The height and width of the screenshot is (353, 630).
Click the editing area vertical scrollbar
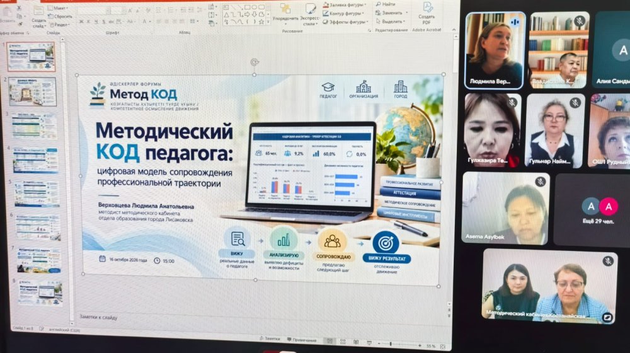(452, 169)
